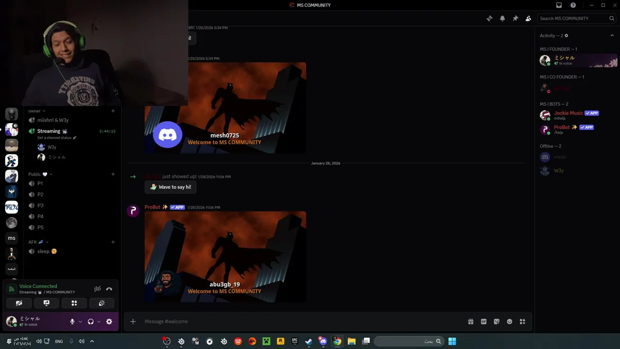The height and width of the screenshot is (349, 620).
Task: Create channel in owner category
Action: [113, 111]
